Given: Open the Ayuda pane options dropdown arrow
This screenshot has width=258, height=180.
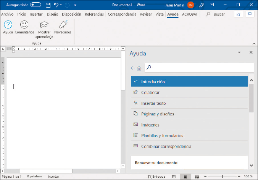Looking at the screenshot, I should pyautogui.click(x=239, y=53).
